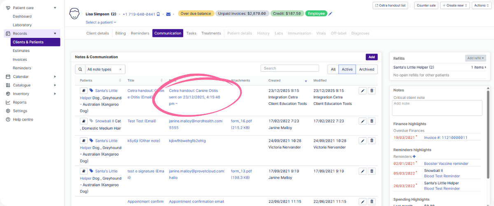Viewport: 494px width, 206px height.
Task: Delete the Cetra handout Canine Otitis note
Action: coord(372,91)
